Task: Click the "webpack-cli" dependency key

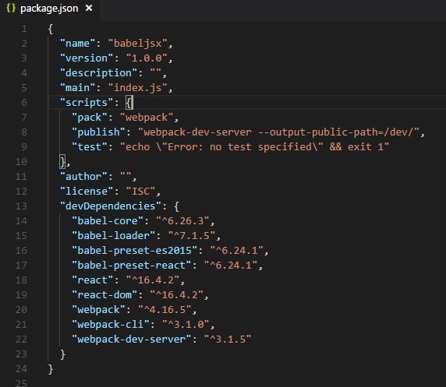Action: tap(111, 324)
